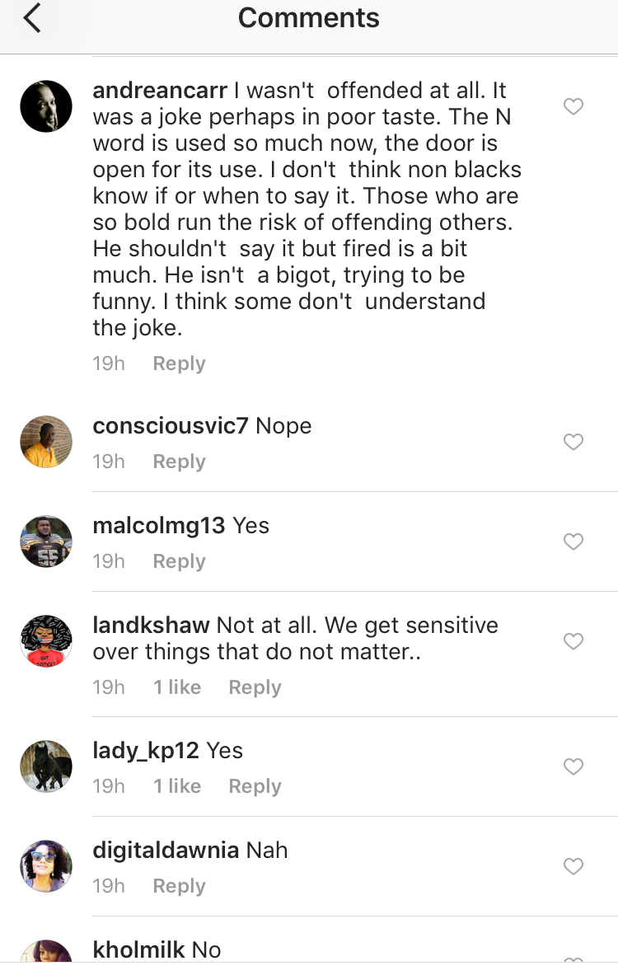Open consciousvic7's avatar

[x=46, y=442]
